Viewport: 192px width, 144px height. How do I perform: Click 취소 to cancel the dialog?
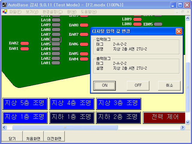pos(169,85)
